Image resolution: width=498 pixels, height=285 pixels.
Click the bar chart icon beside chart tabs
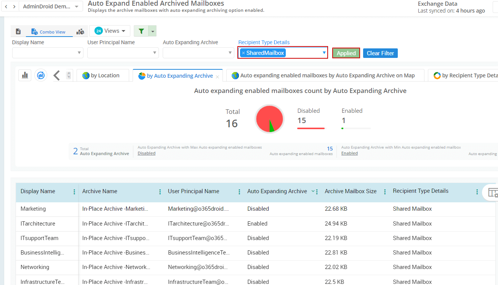(25, 75)
